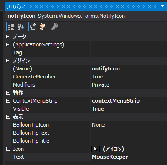The height and width of the screenshot is (165, 167).
Task: Collapse the 動作 category
Action: (x=8, y=93)
